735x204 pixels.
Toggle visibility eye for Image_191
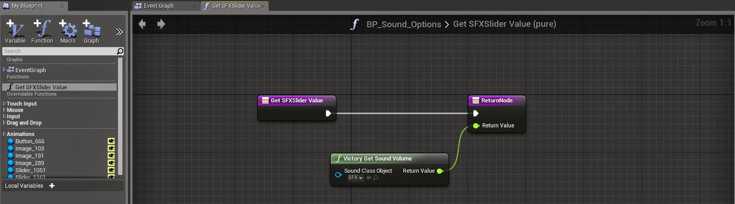point(111,156)
